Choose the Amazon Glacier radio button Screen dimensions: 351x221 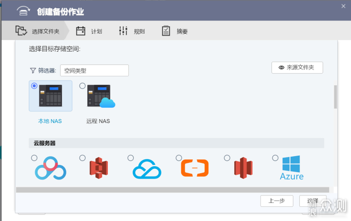(227, 158)
